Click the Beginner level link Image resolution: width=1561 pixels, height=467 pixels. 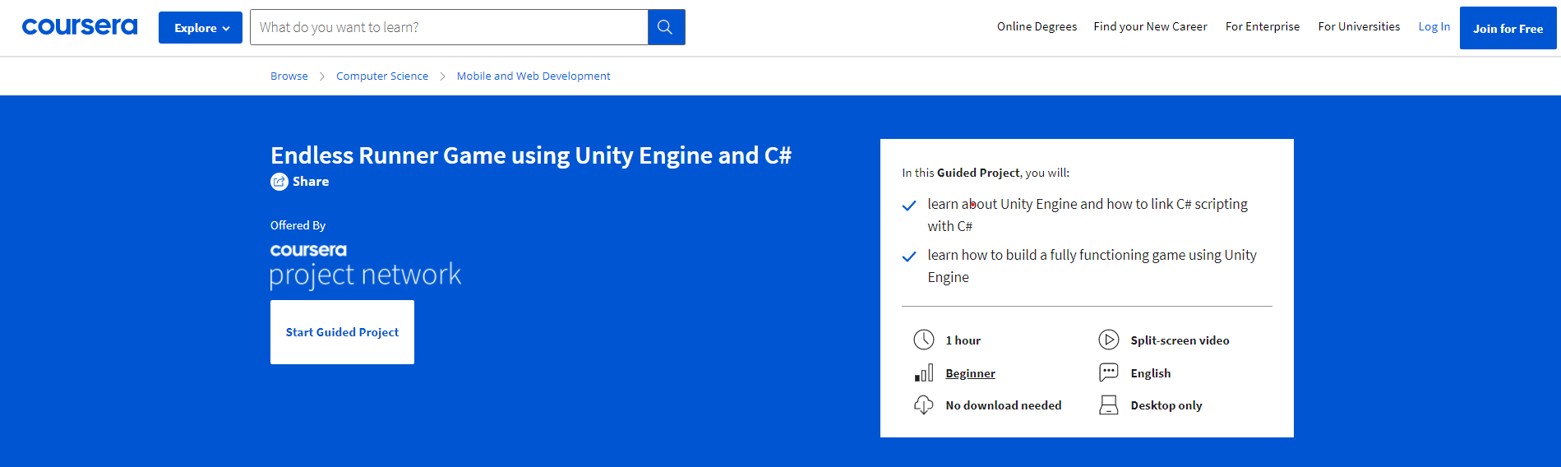(970, 373)
